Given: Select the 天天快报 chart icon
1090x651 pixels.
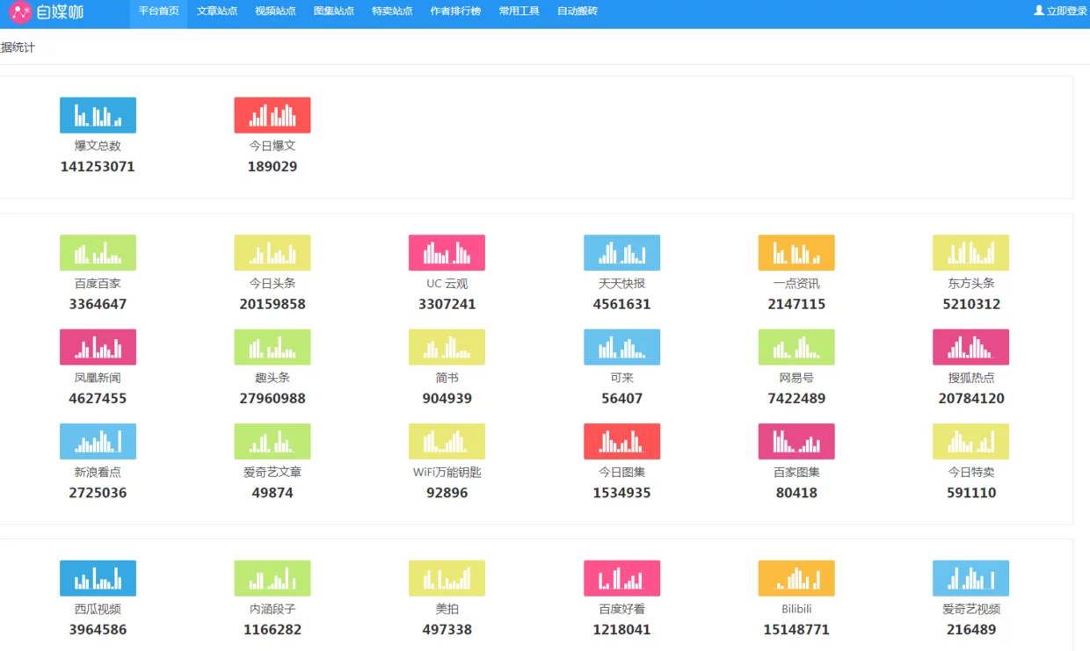Looking at the screenshot, I should point(621,253).
